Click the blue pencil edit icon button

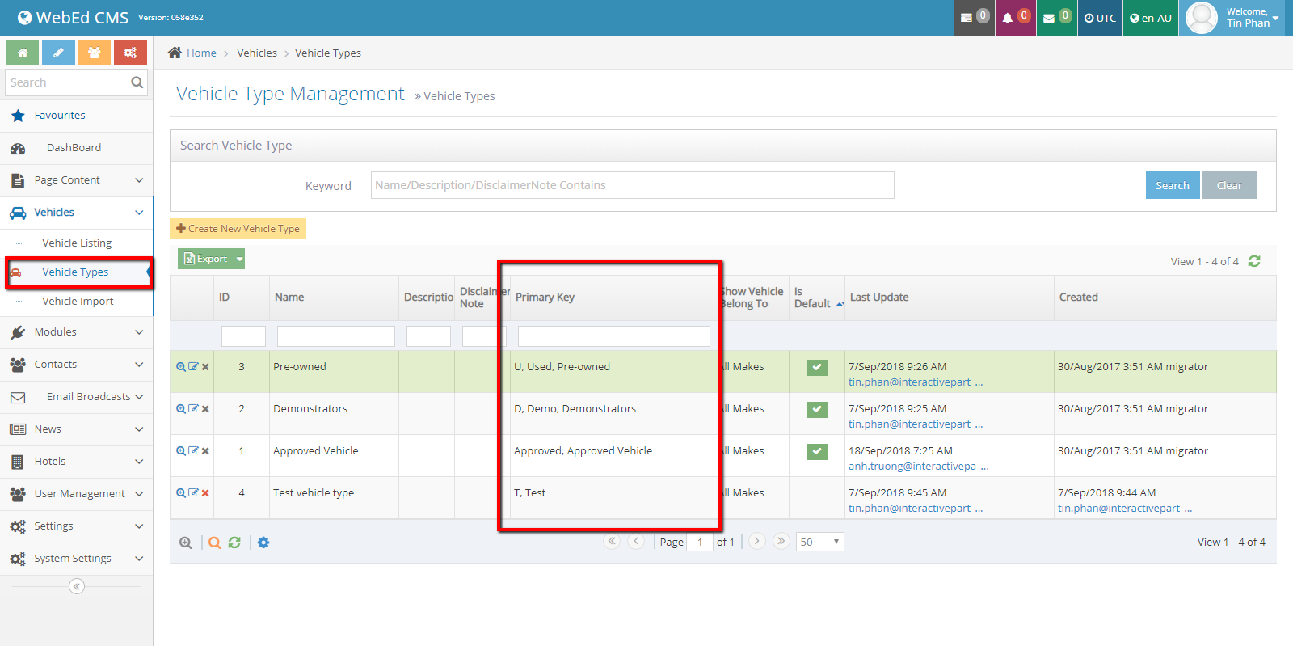click(x=58, y=53)
